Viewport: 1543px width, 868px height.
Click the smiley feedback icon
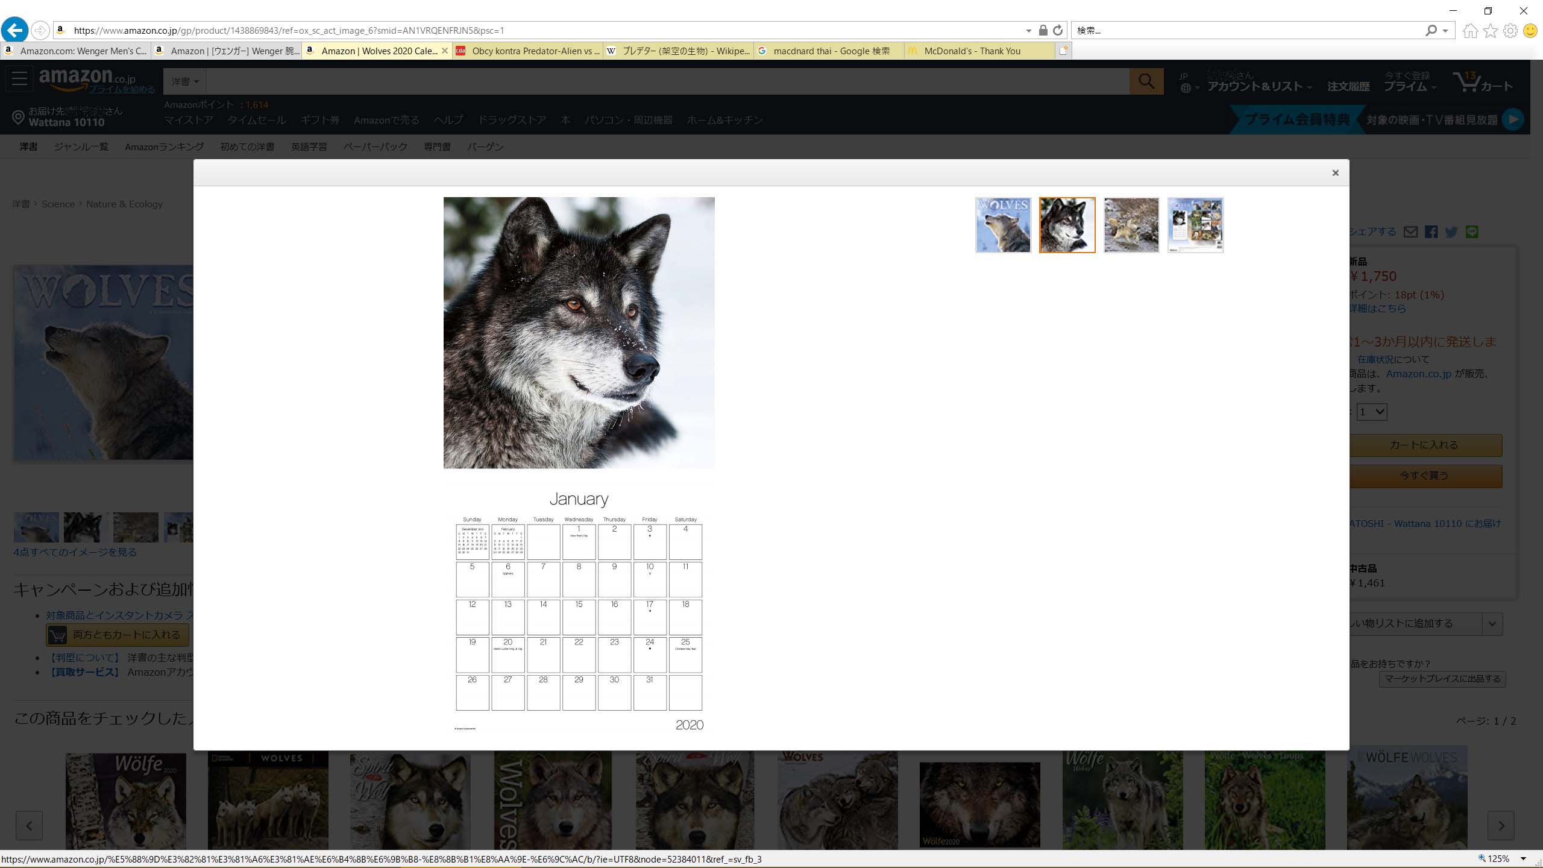click(1530, 30)
